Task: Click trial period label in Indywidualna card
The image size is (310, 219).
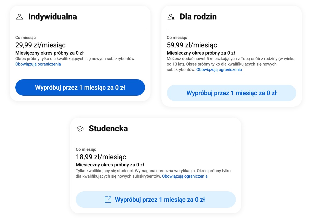Action: point(50,53)
